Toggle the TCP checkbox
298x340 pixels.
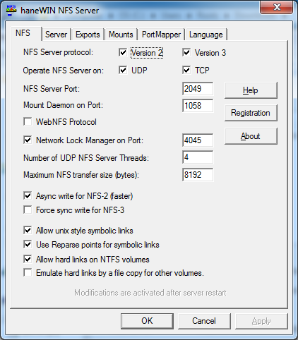tap(186, 70)
